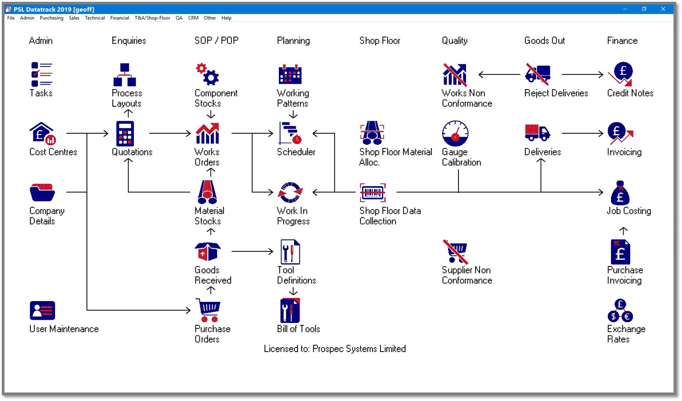Maximize the PSL Datatrack window

644,9
